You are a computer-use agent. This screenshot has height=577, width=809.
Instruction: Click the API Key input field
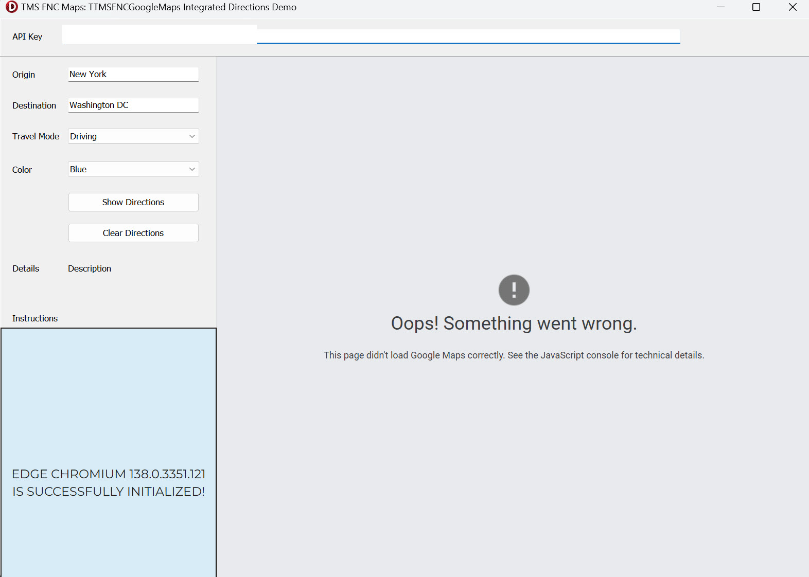371,35
